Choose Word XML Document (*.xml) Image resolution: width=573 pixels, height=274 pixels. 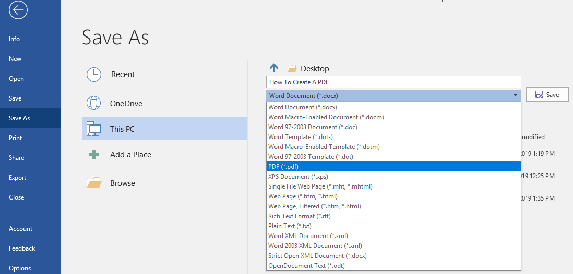393,235
